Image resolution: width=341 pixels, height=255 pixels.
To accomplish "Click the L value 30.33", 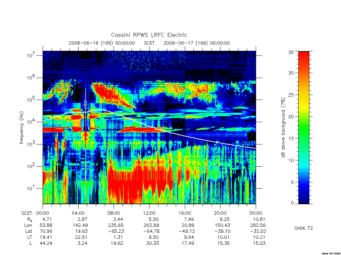I will coord(153,243).
